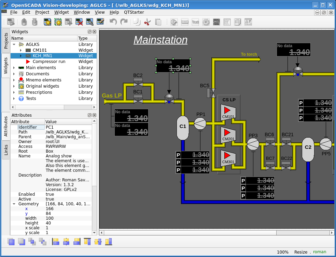Expand the Main elements library
Viewport: 336px width, 257px height.
[x=14, y=68]
